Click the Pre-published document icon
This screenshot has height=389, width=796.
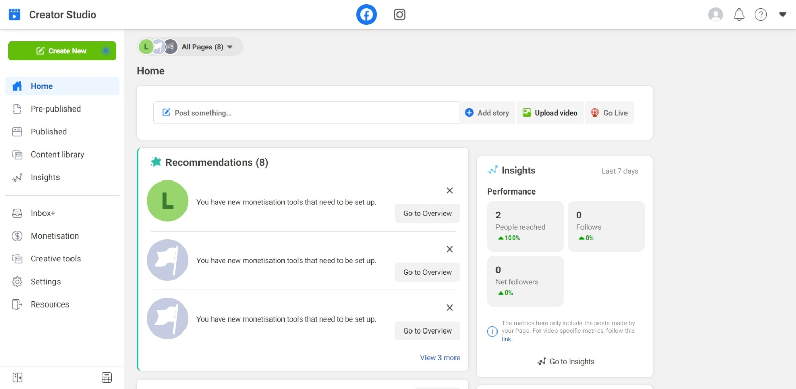(x=17, y=109)
